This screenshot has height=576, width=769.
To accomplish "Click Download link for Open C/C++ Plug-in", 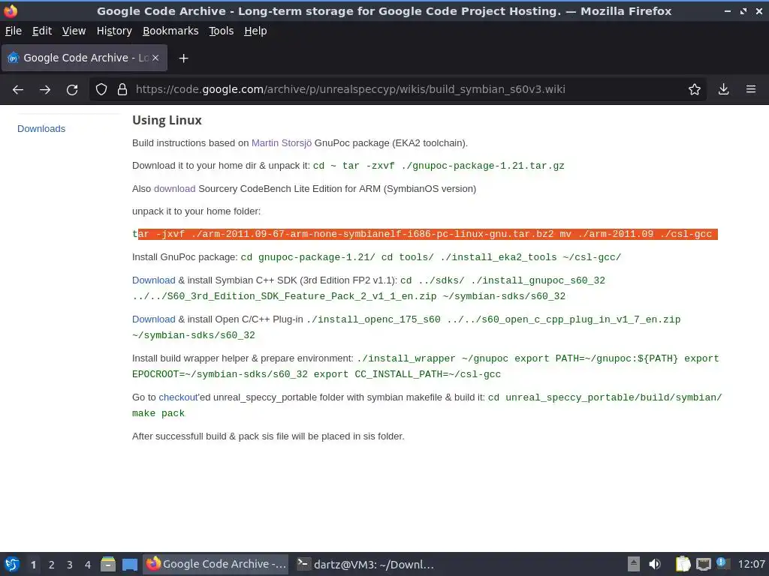I will tap(153, 319).
